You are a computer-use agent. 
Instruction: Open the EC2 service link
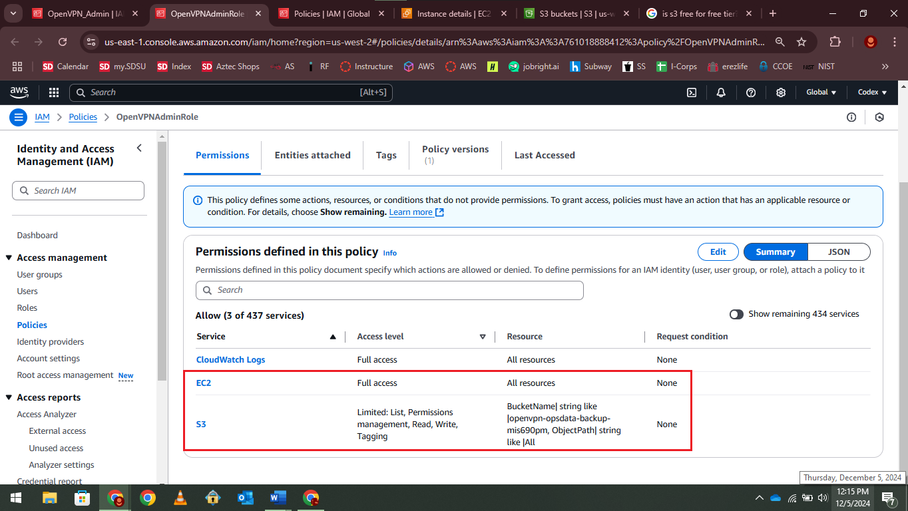[204, 383]
